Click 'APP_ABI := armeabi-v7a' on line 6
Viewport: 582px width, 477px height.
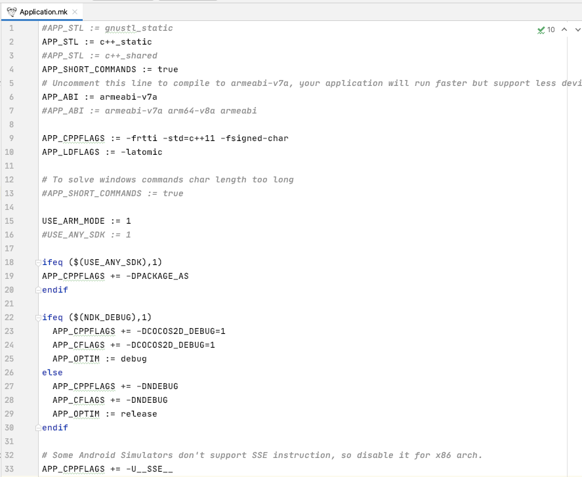point(100,97)
